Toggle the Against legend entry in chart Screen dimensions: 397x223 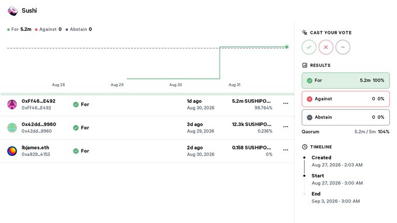coord(48,29)
